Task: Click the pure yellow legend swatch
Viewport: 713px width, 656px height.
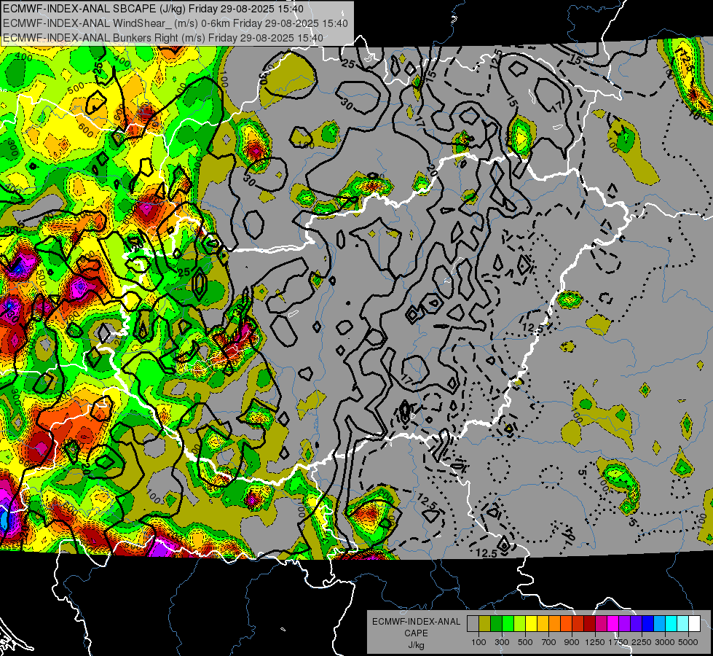Action: click(531, 624)
